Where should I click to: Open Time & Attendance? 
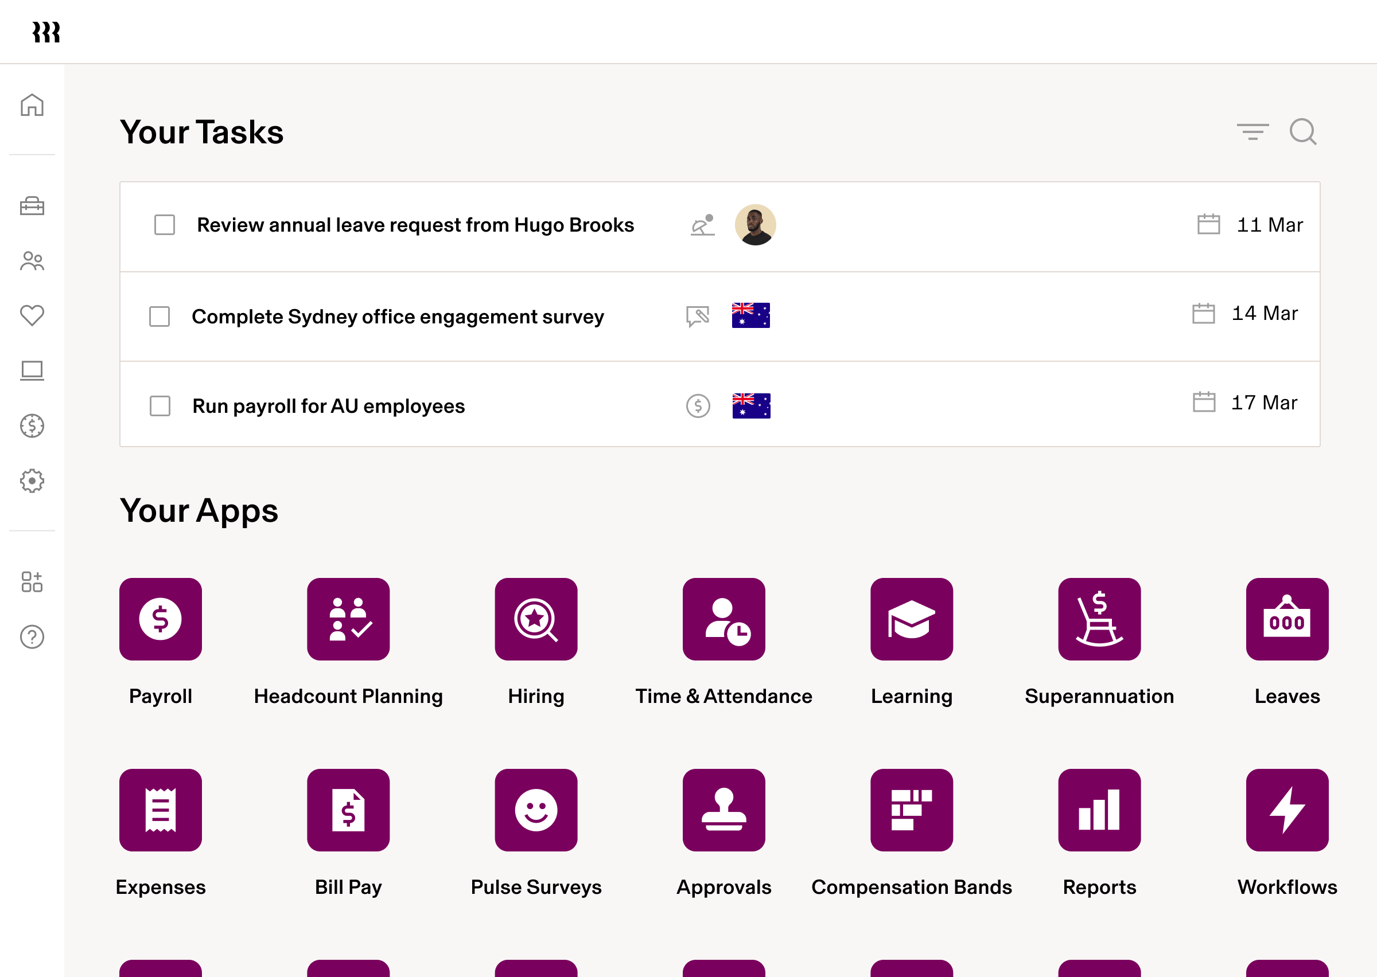click(x=724, y=619)
